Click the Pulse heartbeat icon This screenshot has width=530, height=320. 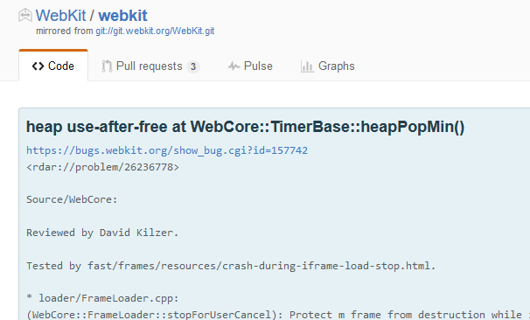click(x=234, y=66)
